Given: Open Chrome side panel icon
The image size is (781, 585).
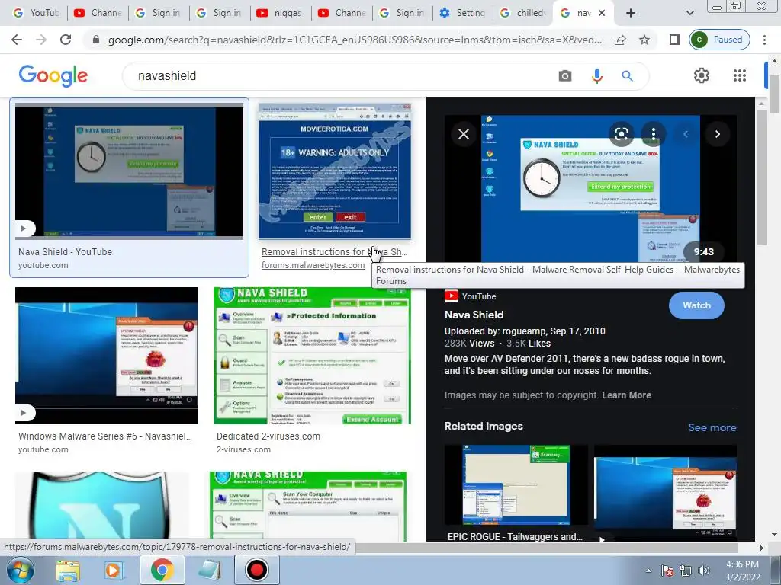Looking at the screenshot, I should click(x=674, y=40).
